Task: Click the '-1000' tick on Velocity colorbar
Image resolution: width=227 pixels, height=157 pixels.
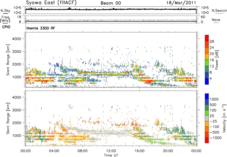Action: click(x=215, y=138)
